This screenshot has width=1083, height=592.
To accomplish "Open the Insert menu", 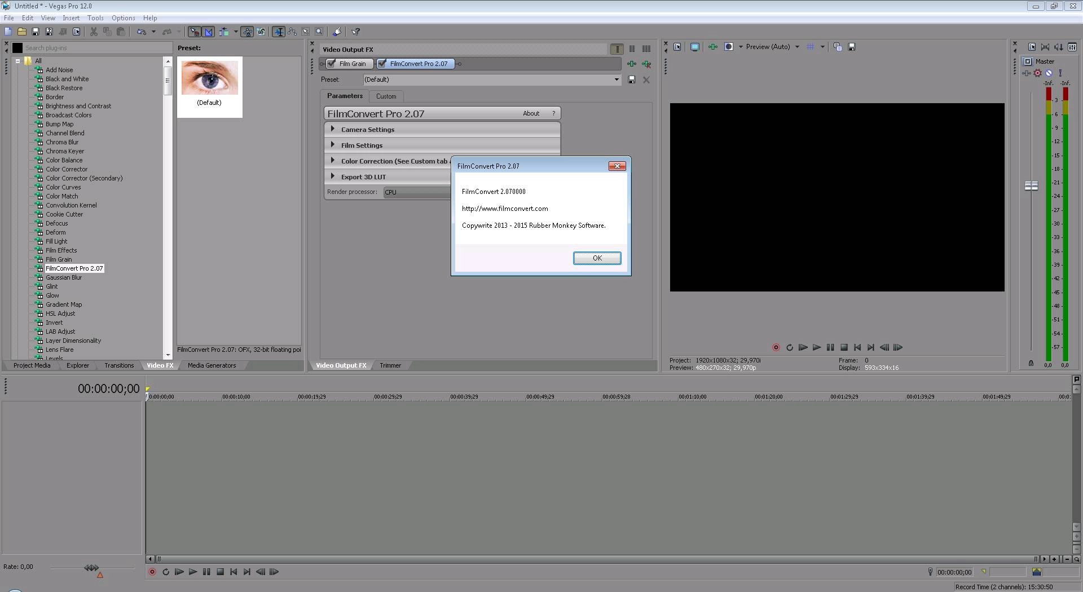I will click(71, 18).
